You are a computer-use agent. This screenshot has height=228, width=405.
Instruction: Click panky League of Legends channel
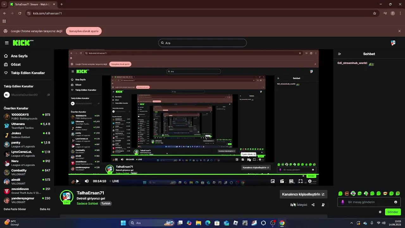(x=27, y=144)
